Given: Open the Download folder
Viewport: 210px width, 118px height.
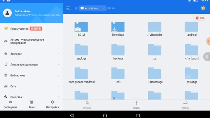Looking at the screenshot, I should (118, 29).
